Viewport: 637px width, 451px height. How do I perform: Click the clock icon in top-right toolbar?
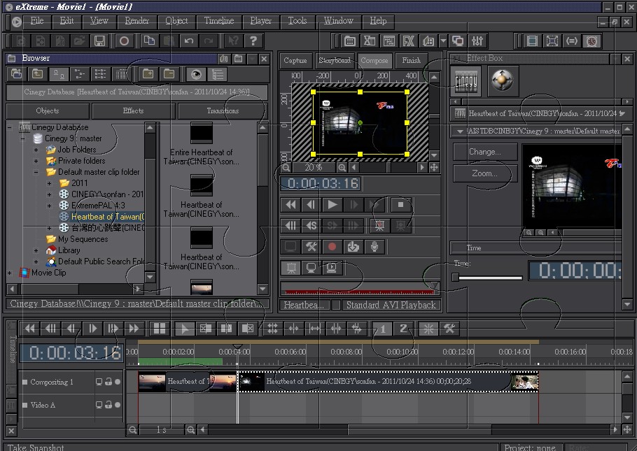591,41
